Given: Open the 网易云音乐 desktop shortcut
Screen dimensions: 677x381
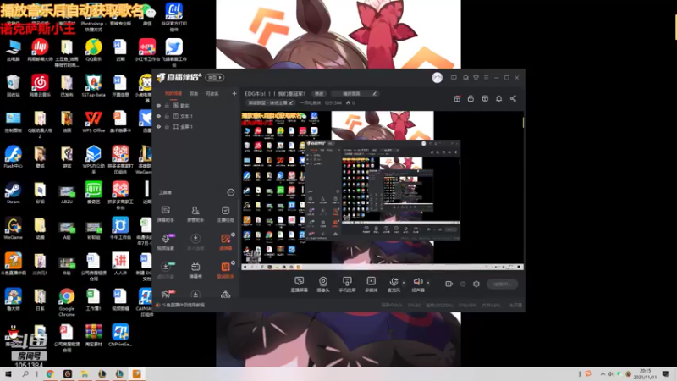Looking at the screenshot, I should click(40, 86).
